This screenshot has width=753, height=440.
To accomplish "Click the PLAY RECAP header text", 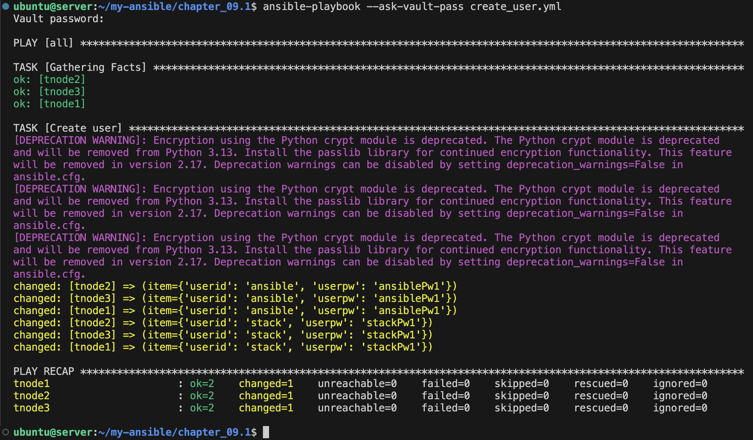I will (43, 371).
